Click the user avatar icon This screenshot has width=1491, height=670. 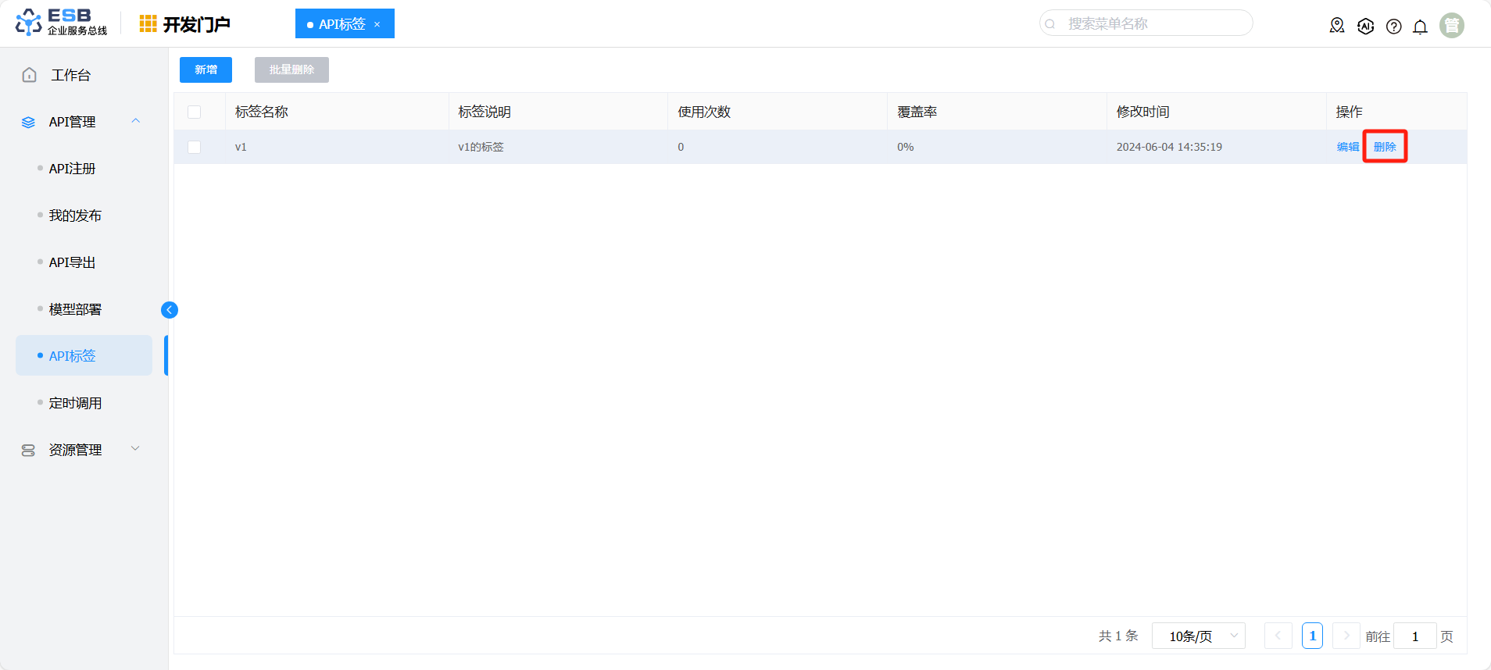pyautogui.click(x=1451, y=26)
